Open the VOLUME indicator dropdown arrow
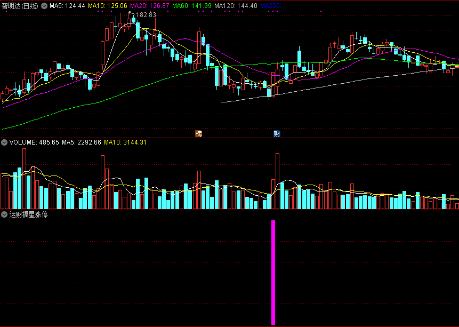Viewport: 459px width, 327px height. pos(4,143)
